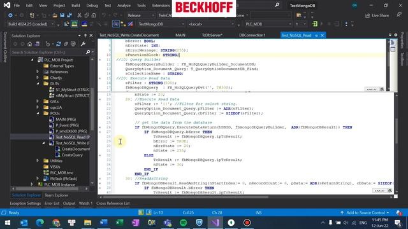
Task: Click the PLC Login green arrow icon
Action: point(315,24)
